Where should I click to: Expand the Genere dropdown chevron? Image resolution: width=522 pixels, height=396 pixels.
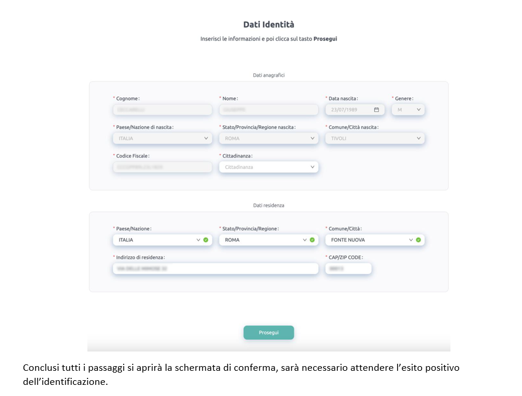[x=418, y=110]
